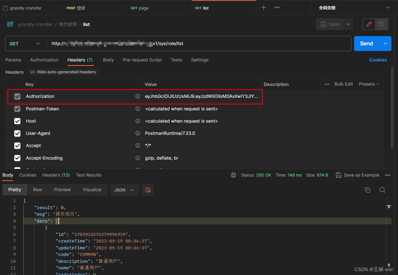The image size is (398, 275).
Task: Open the GET method dropdown
Action: (26, 44)
